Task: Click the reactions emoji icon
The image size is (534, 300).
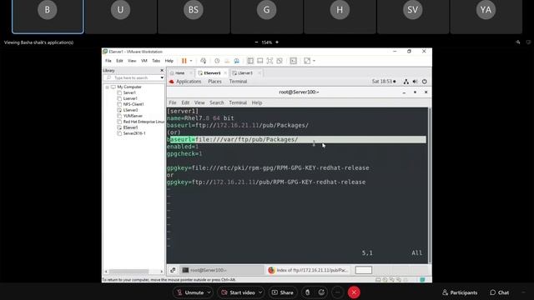Action: [x=321, y=292]
